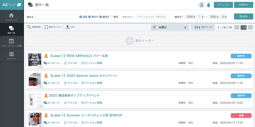The image size is (255, 127).
Task: Download the CSV export
Action: 70,27
